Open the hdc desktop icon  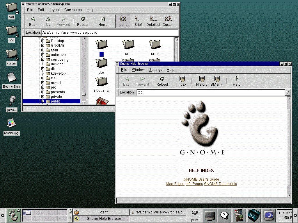pyautogui.click(x=11, y=34)
